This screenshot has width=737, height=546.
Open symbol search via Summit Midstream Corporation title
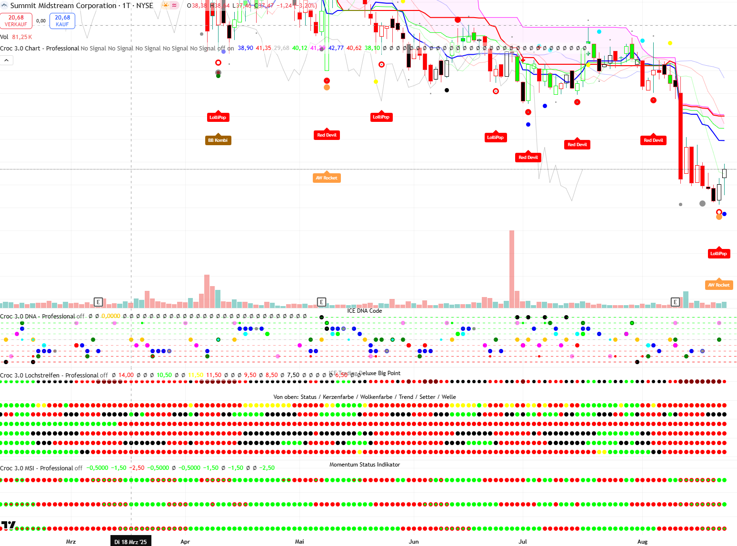63,6
